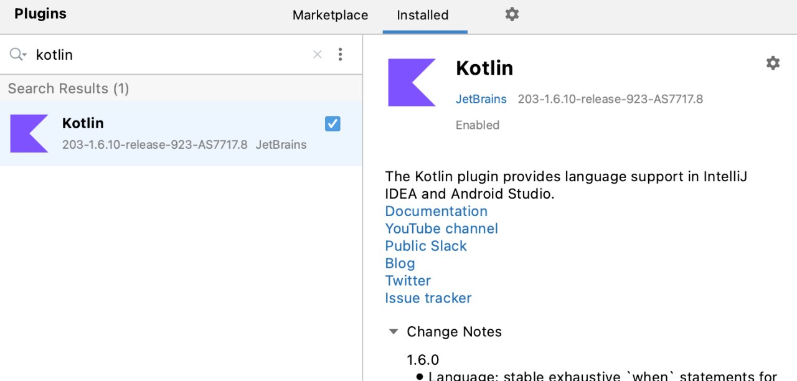Disable Kotlin plugin via its checkbox

332,124
